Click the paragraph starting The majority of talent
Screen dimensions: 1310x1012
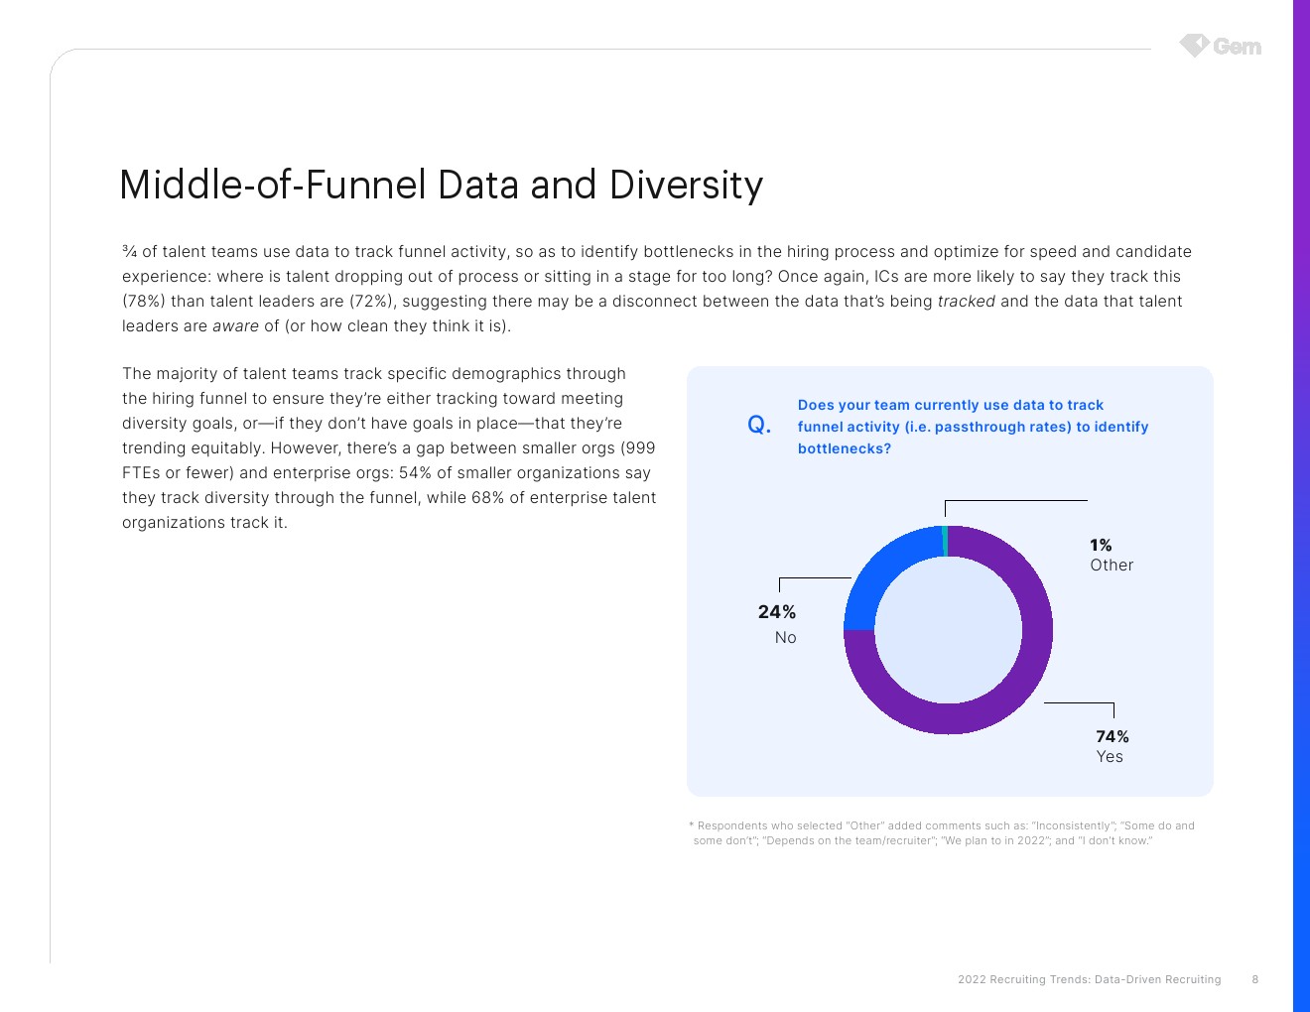pyautogui.click(x=388, y=448)
